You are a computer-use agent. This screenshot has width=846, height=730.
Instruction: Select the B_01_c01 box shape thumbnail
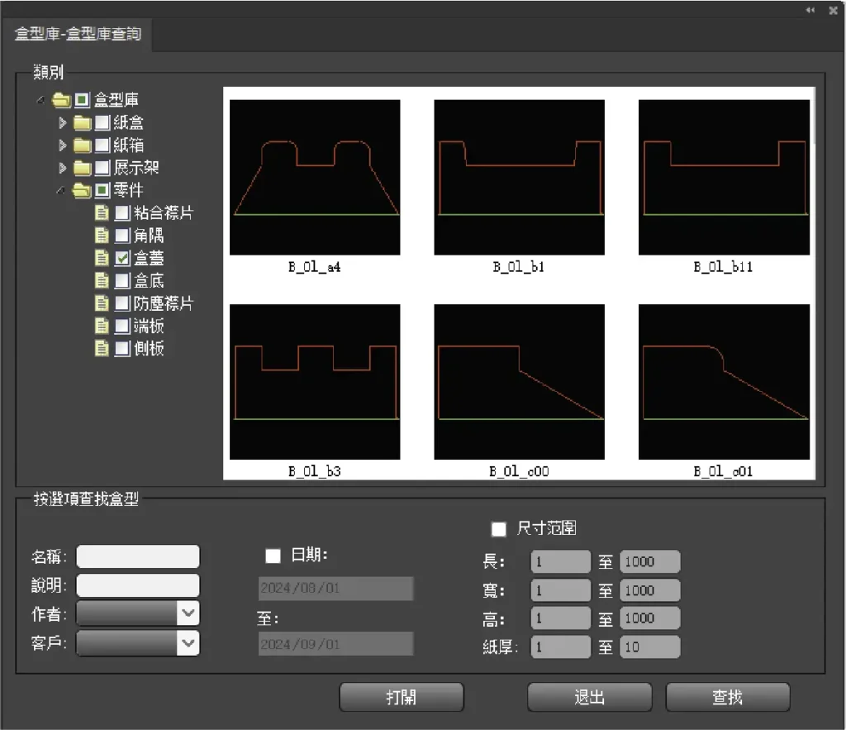coord(723,381)
